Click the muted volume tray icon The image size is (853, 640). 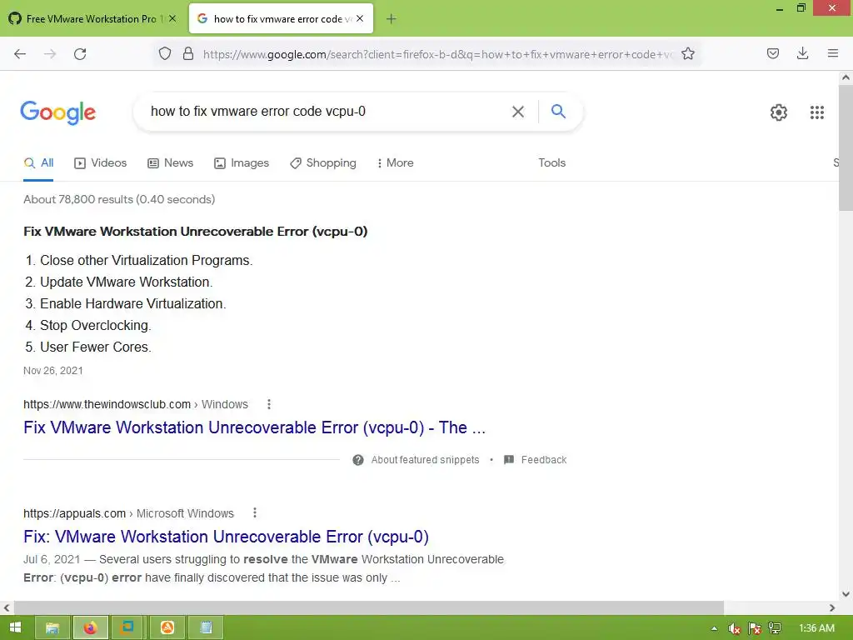coord(734,628)
